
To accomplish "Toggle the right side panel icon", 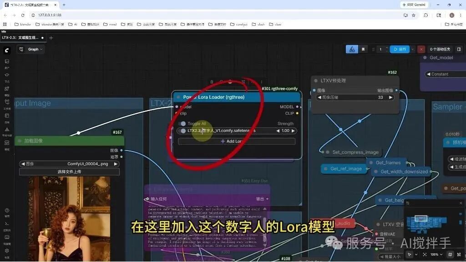I will pos(459,49).
